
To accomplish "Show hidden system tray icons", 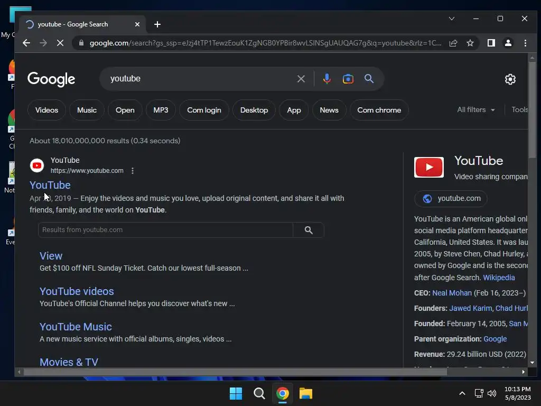I will click(x=462, y=393).
